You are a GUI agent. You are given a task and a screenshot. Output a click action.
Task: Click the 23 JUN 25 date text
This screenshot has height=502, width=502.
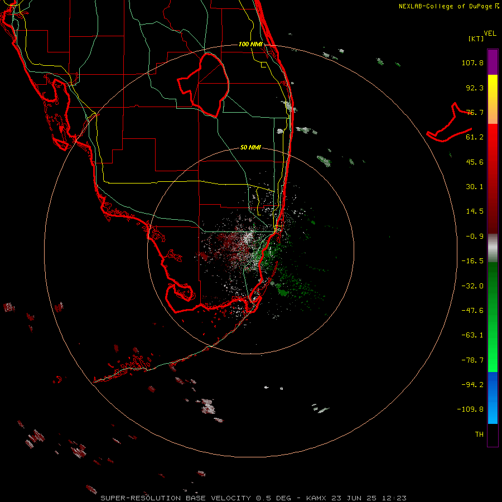pyautogui.click(x=355, y=498)
